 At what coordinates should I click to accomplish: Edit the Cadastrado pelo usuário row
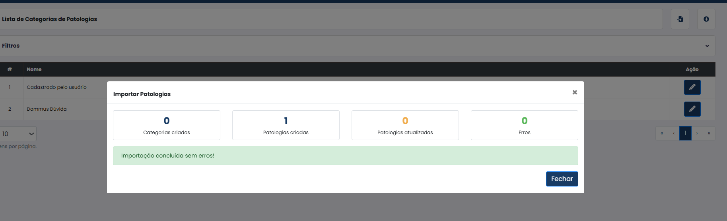[692, 87]
